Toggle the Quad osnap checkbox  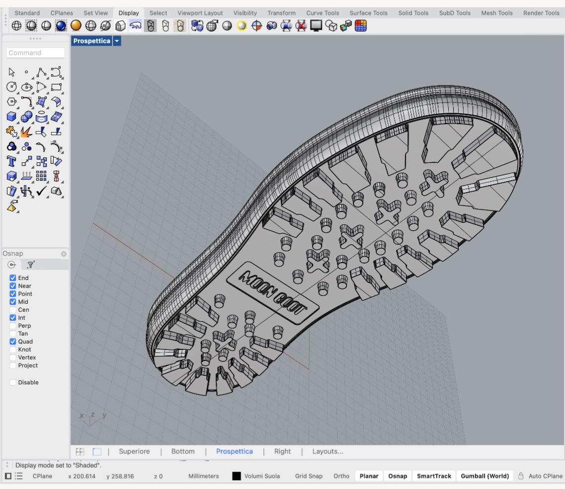click(x=12, y=341)
